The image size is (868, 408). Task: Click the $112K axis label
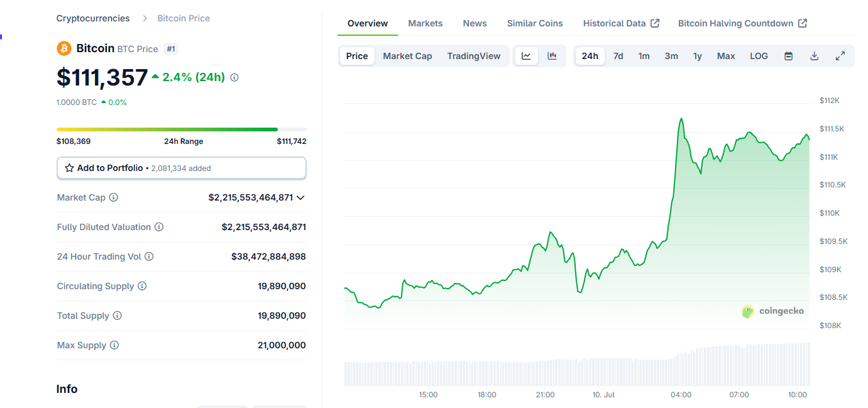click(x=830, y=101)
